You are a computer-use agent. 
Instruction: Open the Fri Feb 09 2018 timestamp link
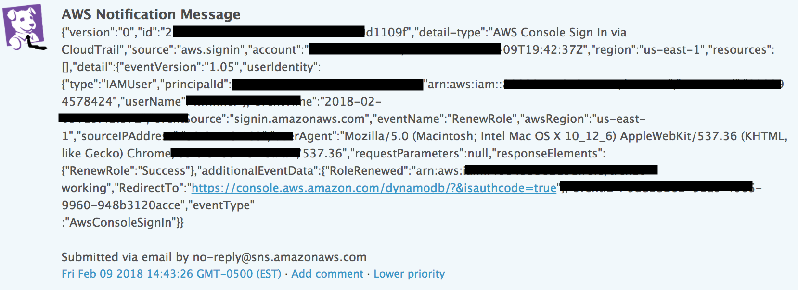pos(171,274)
